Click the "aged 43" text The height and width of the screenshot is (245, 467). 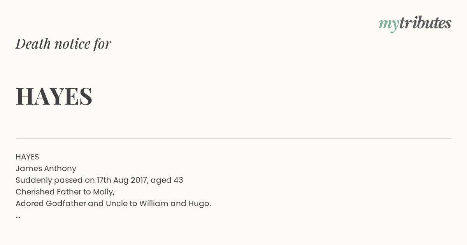point(167,180)
